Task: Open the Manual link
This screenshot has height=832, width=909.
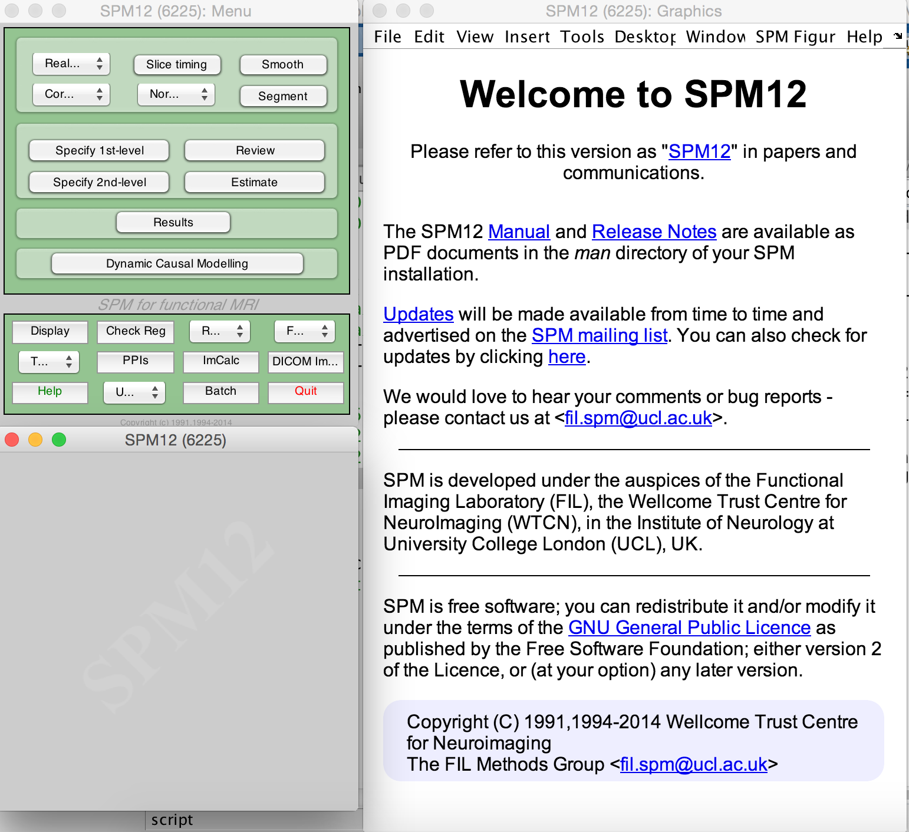Action: (519, 232)
